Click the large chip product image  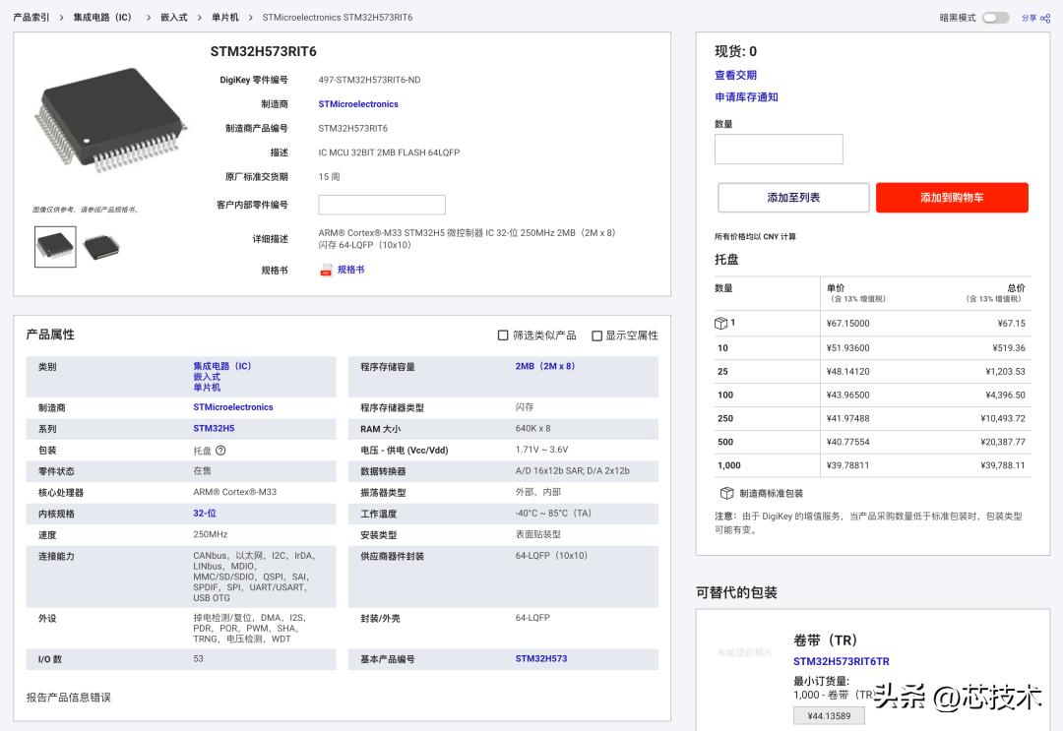[110, 120]
